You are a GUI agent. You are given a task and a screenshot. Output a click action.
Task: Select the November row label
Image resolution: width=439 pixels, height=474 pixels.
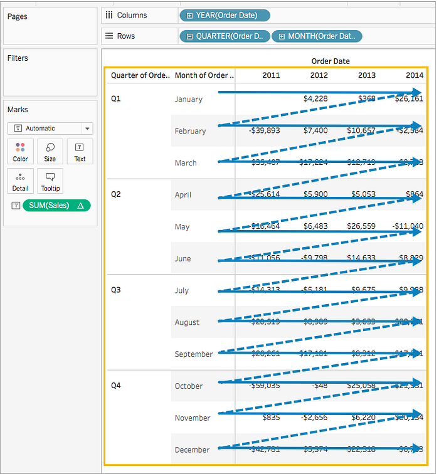point(193,418)
